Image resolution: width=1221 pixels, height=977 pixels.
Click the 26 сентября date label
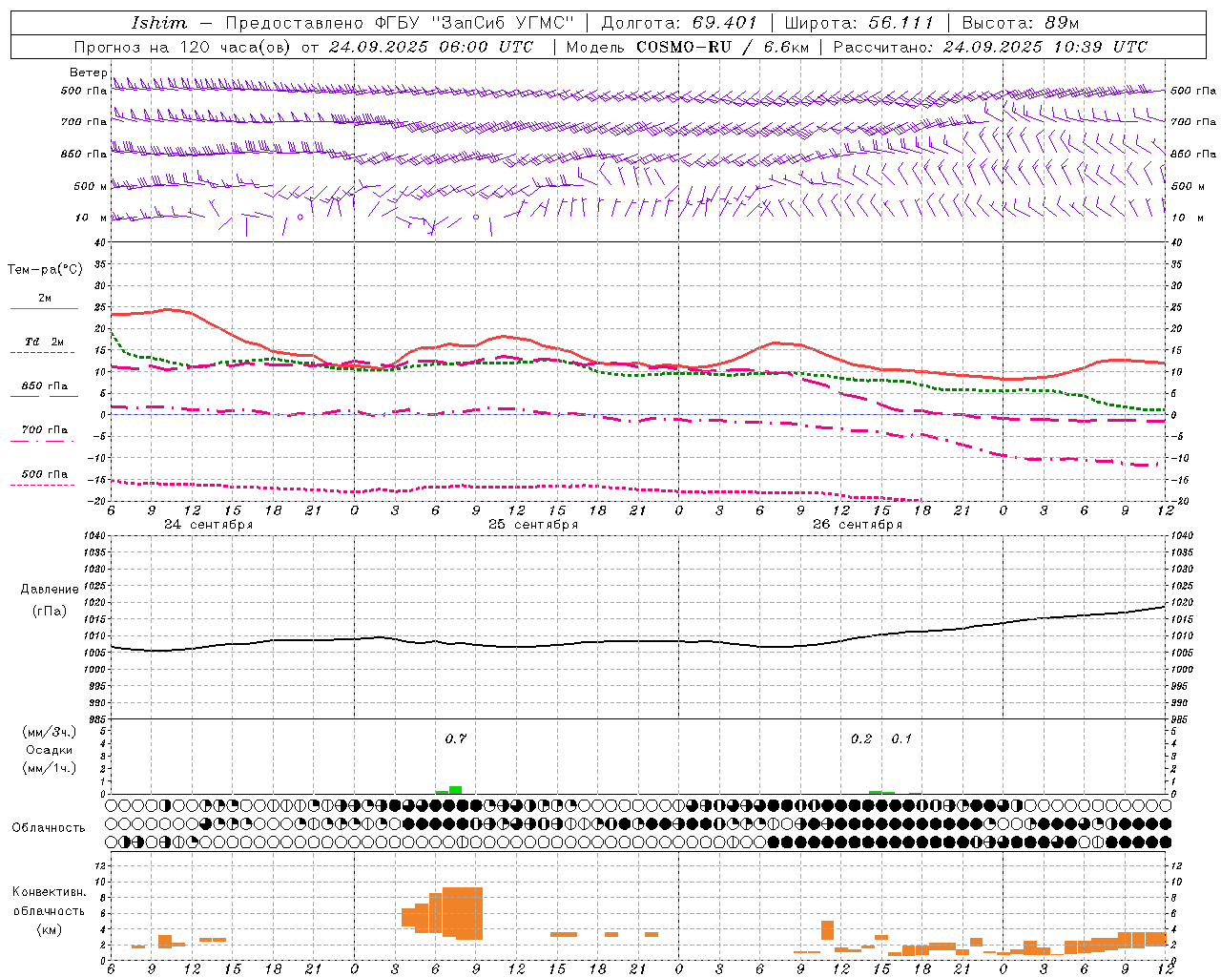[x=858, y=525]
